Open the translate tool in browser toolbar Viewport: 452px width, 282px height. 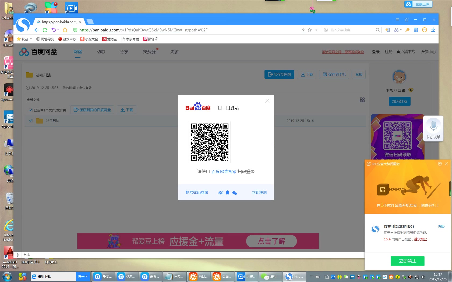click(416, 30)
